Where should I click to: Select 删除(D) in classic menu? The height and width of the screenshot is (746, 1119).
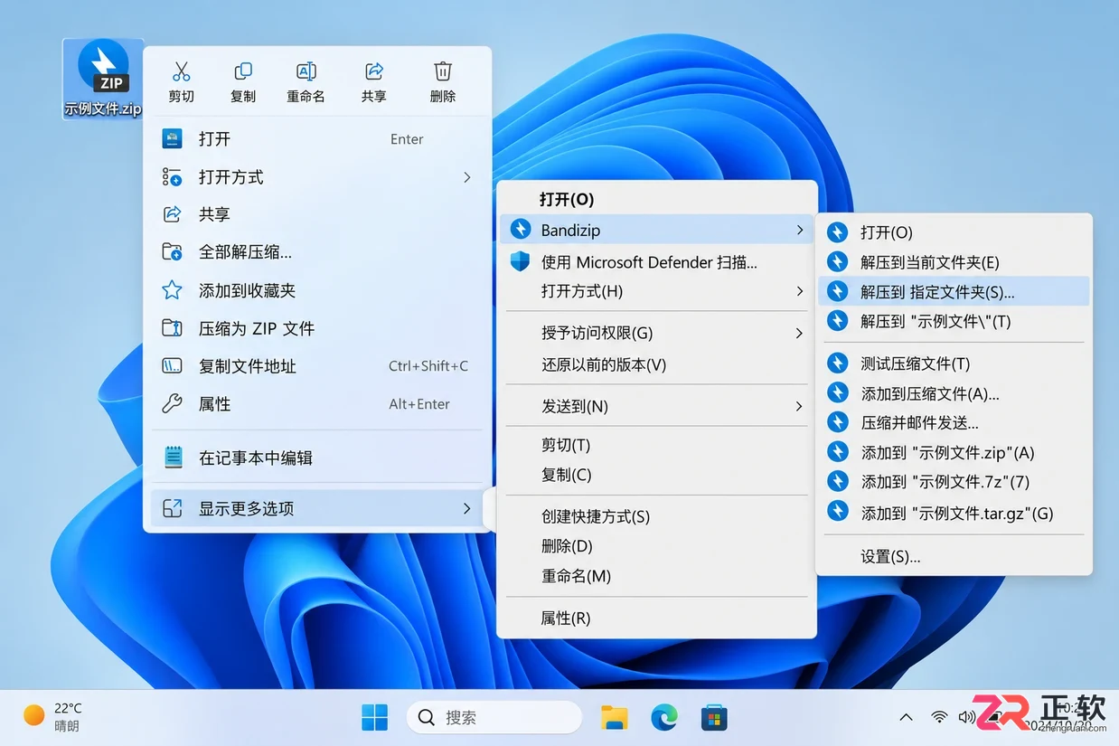pyautogui.click(x=657, y=546)
